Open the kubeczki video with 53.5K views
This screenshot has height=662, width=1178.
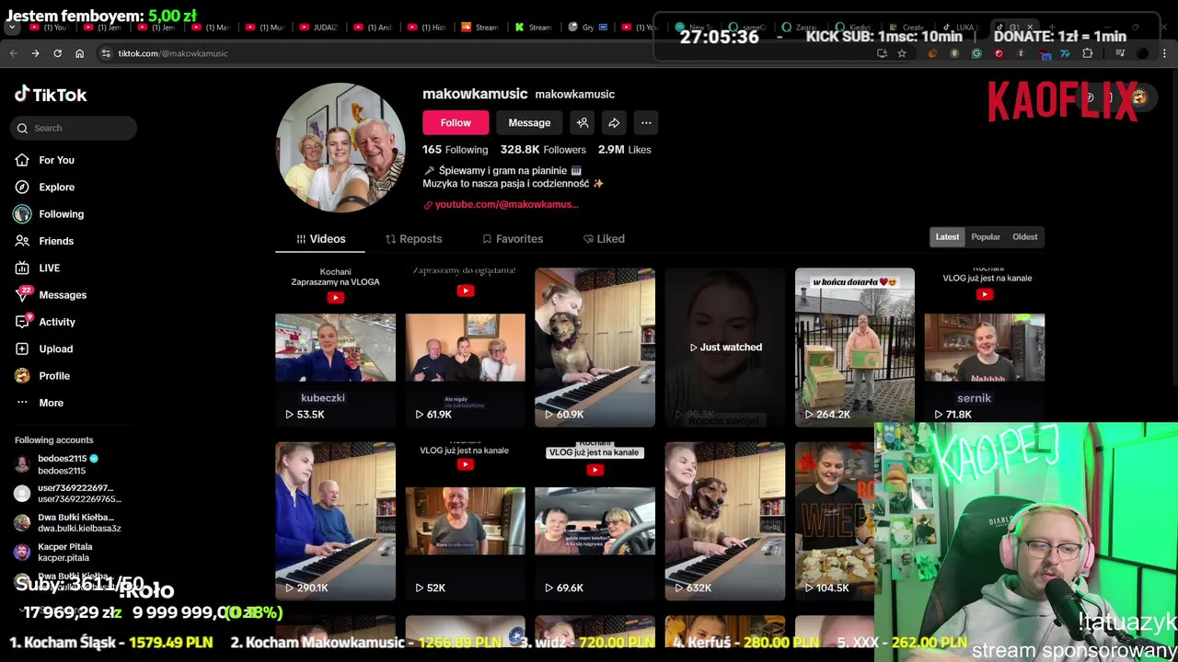(x=335, y=348)
